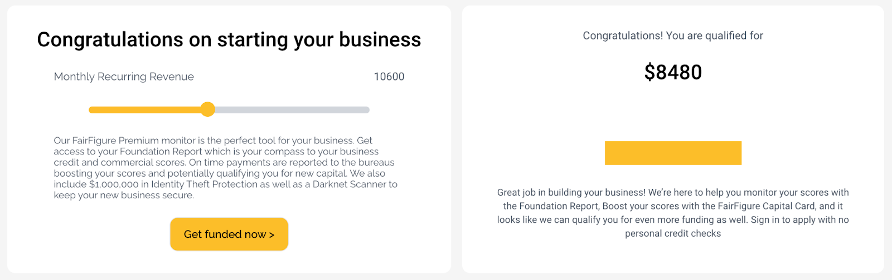Click 'Congratulations! You are qualified for' text
Image resolution: width=892 pixels, height=280 pixels.
click(x=673, y=36)
